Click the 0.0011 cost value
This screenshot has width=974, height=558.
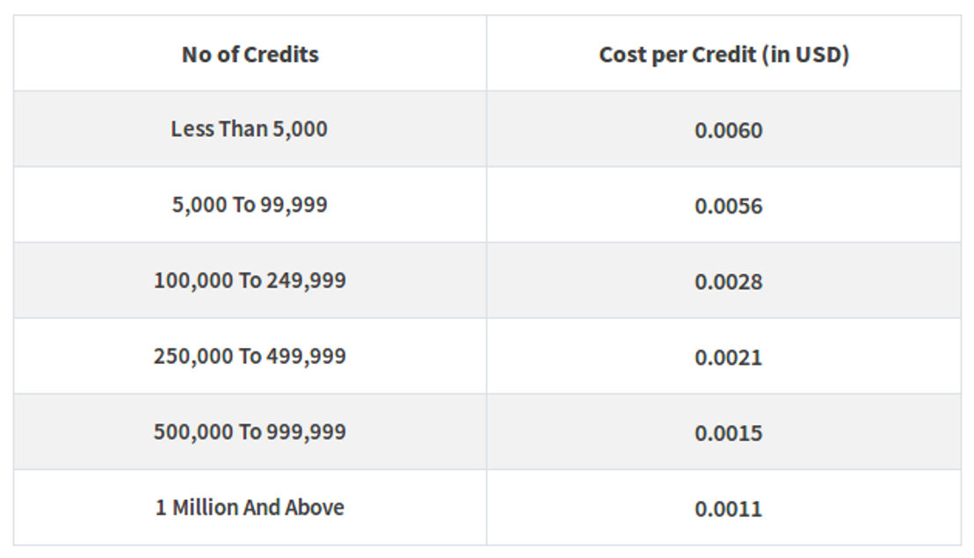point(728,509)
